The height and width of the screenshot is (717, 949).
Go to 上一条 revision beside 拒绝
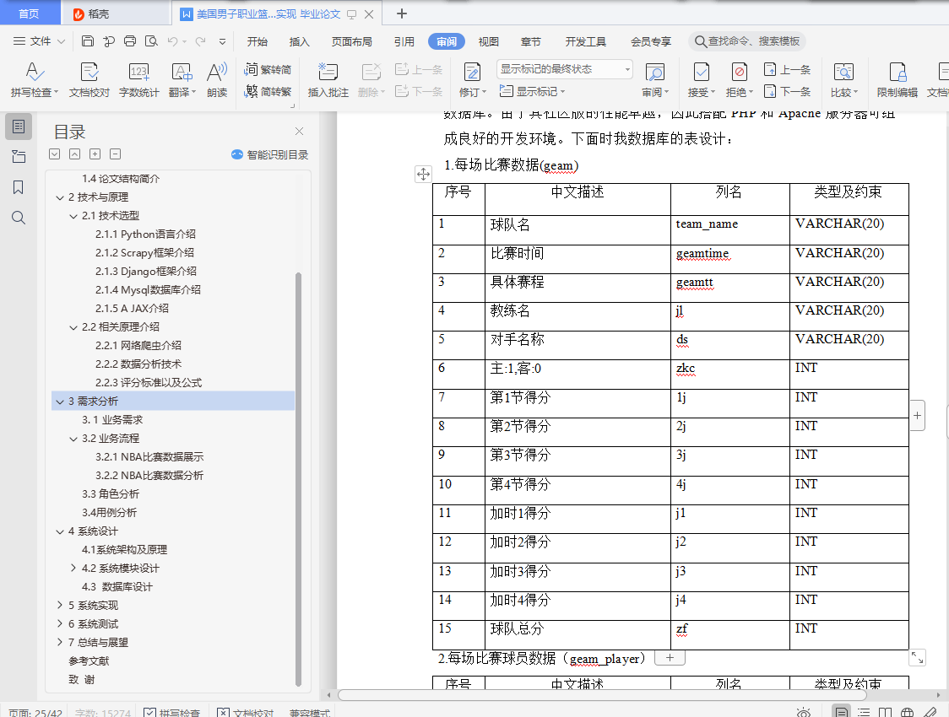[788, 69]
